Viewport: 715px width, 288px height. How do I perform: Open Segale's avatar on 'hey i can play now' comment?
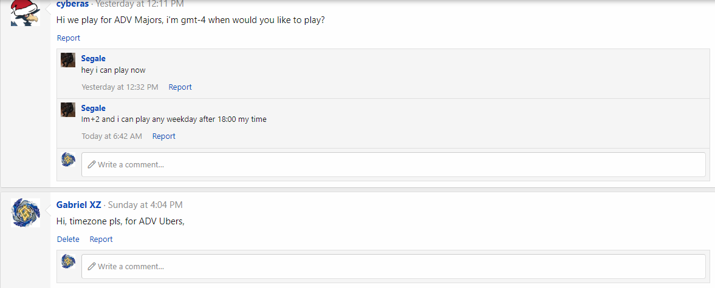68,60
